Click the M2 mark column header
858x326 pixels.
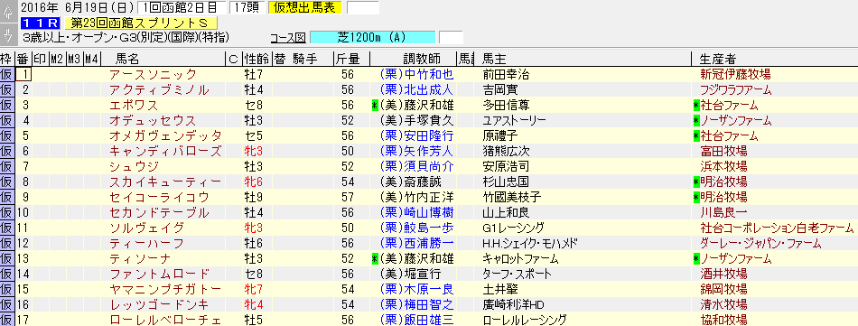point(57,59)
